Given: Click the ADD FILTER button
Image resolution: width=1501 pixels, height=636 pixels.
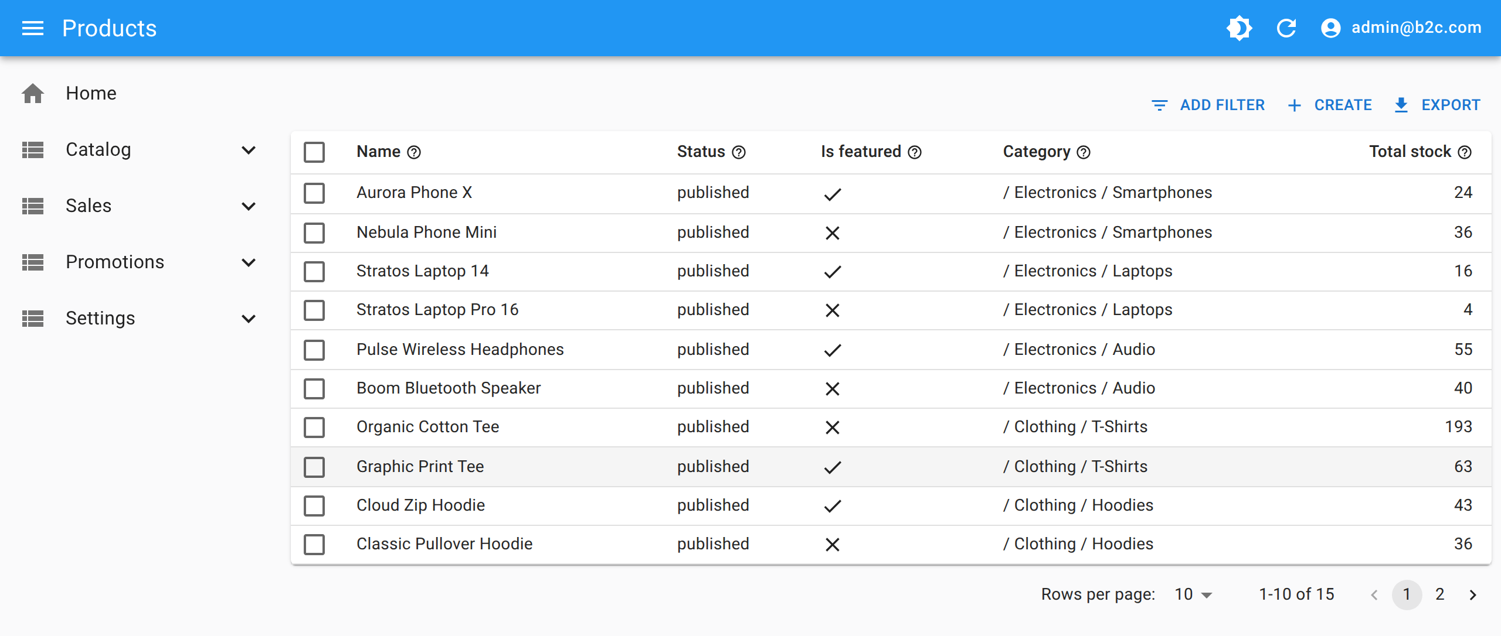Looking at the screenshot, I should [1208, 105].
